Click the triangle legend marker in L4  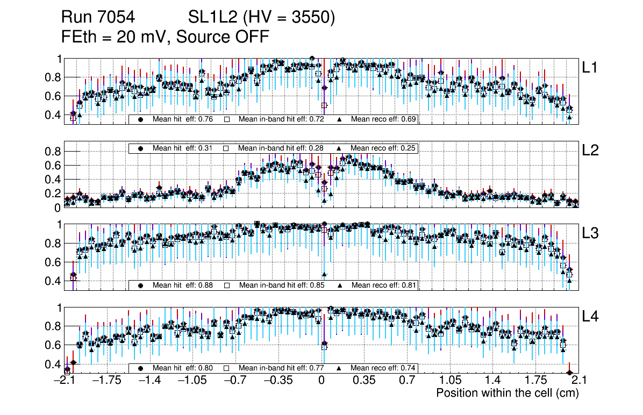[339, 368]
